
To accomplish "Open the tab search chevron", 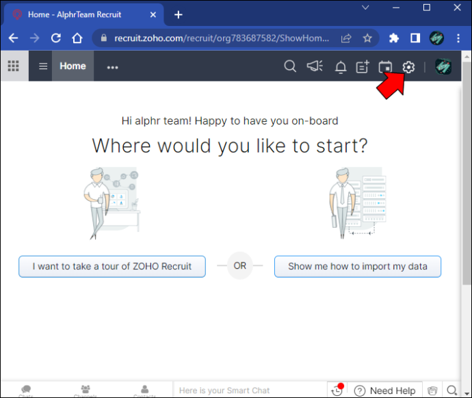I will [365, 8].
